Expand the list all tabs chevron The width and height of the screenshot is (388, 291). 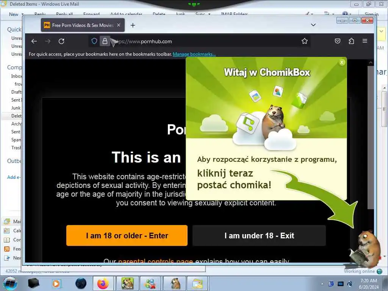313,25
